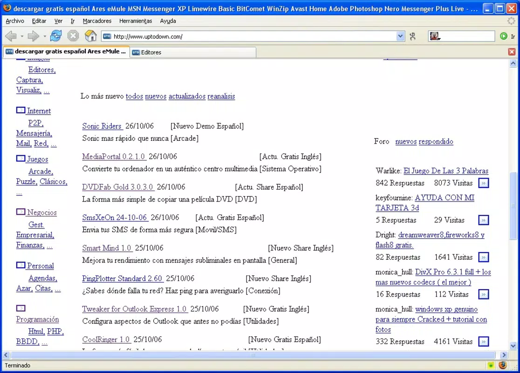Click the Juegos category folder icon
Image resolution: width=520 pixels, height=373 pixels.
pos(21,159)
